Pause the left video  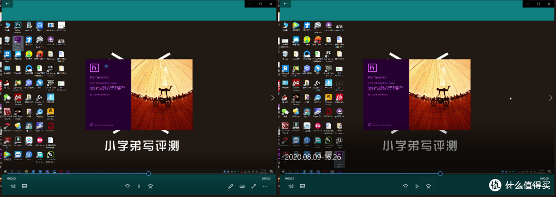click(x=139, y=186)
